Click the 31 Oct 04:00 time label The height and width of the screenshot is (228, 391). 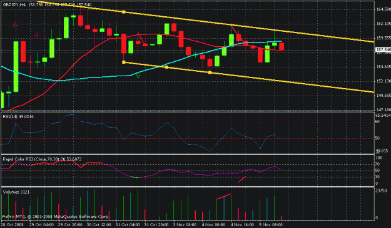pos(128,224)
